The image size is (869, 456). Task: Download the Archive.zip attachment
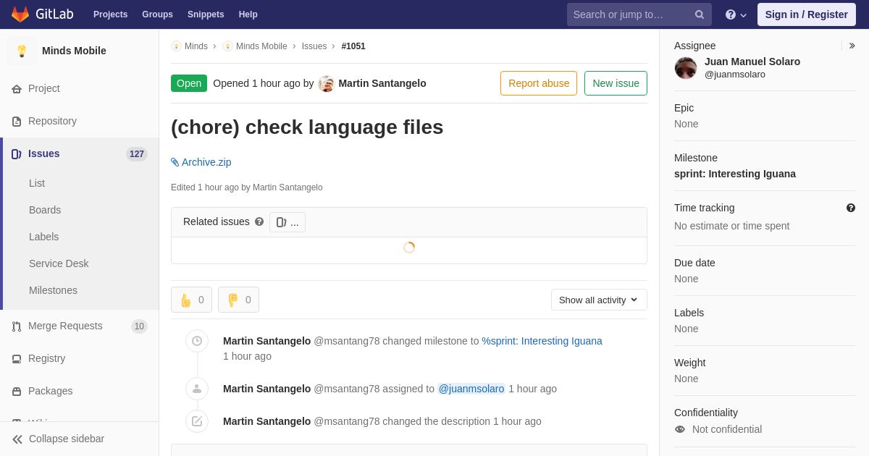(x=206, y=162)
